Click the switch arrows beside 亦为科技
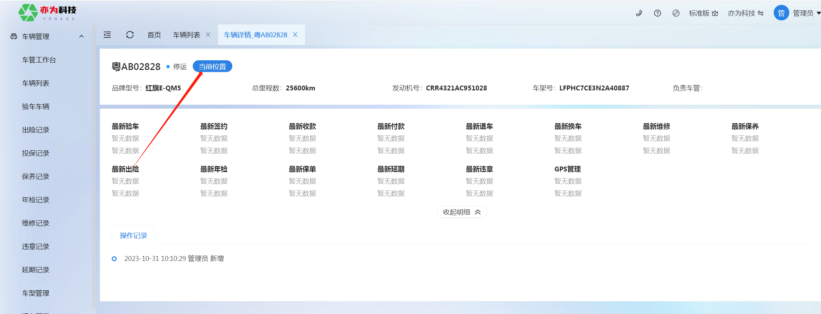 pos(761,13)
